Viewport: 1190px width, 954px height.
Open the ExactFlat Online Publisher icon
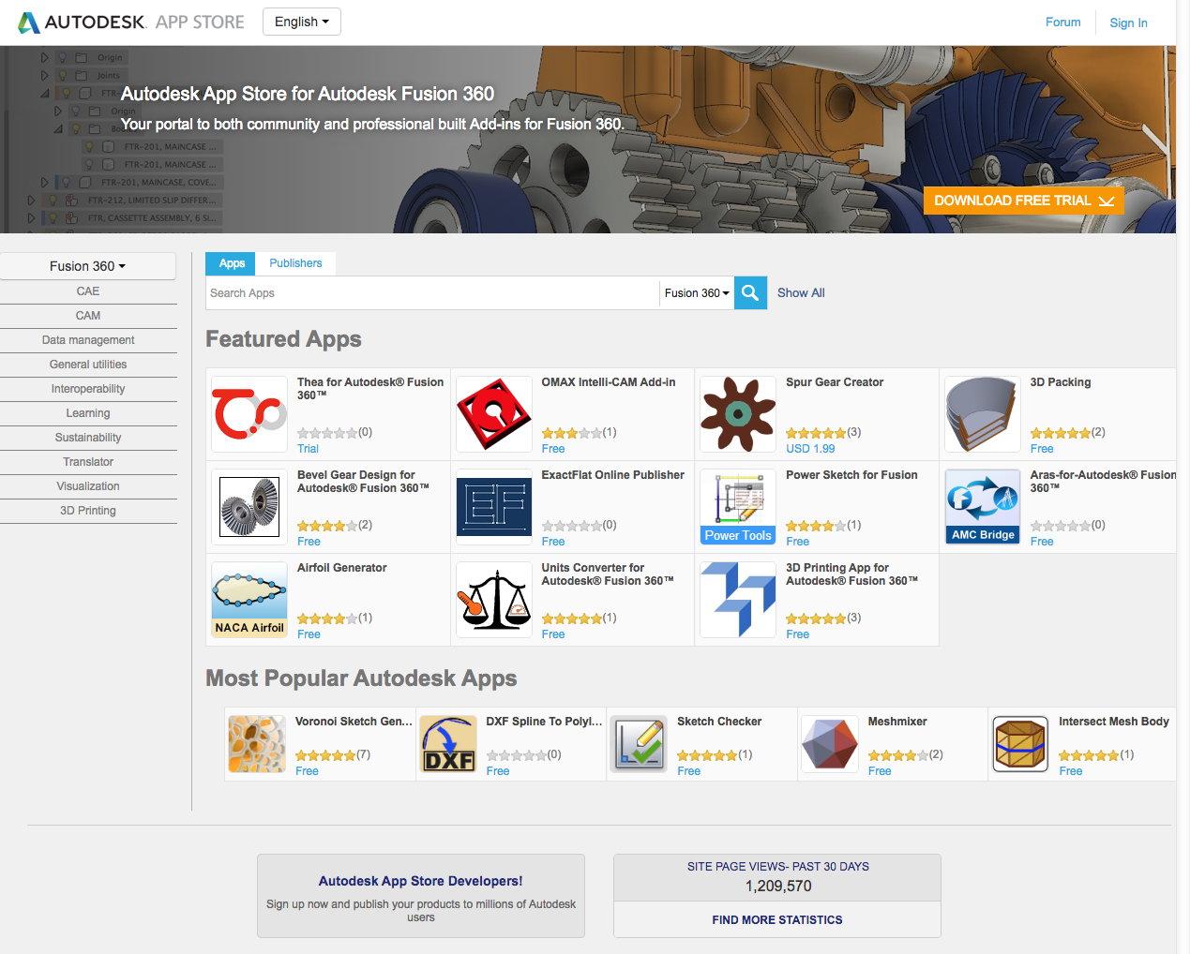coord(494,507)
